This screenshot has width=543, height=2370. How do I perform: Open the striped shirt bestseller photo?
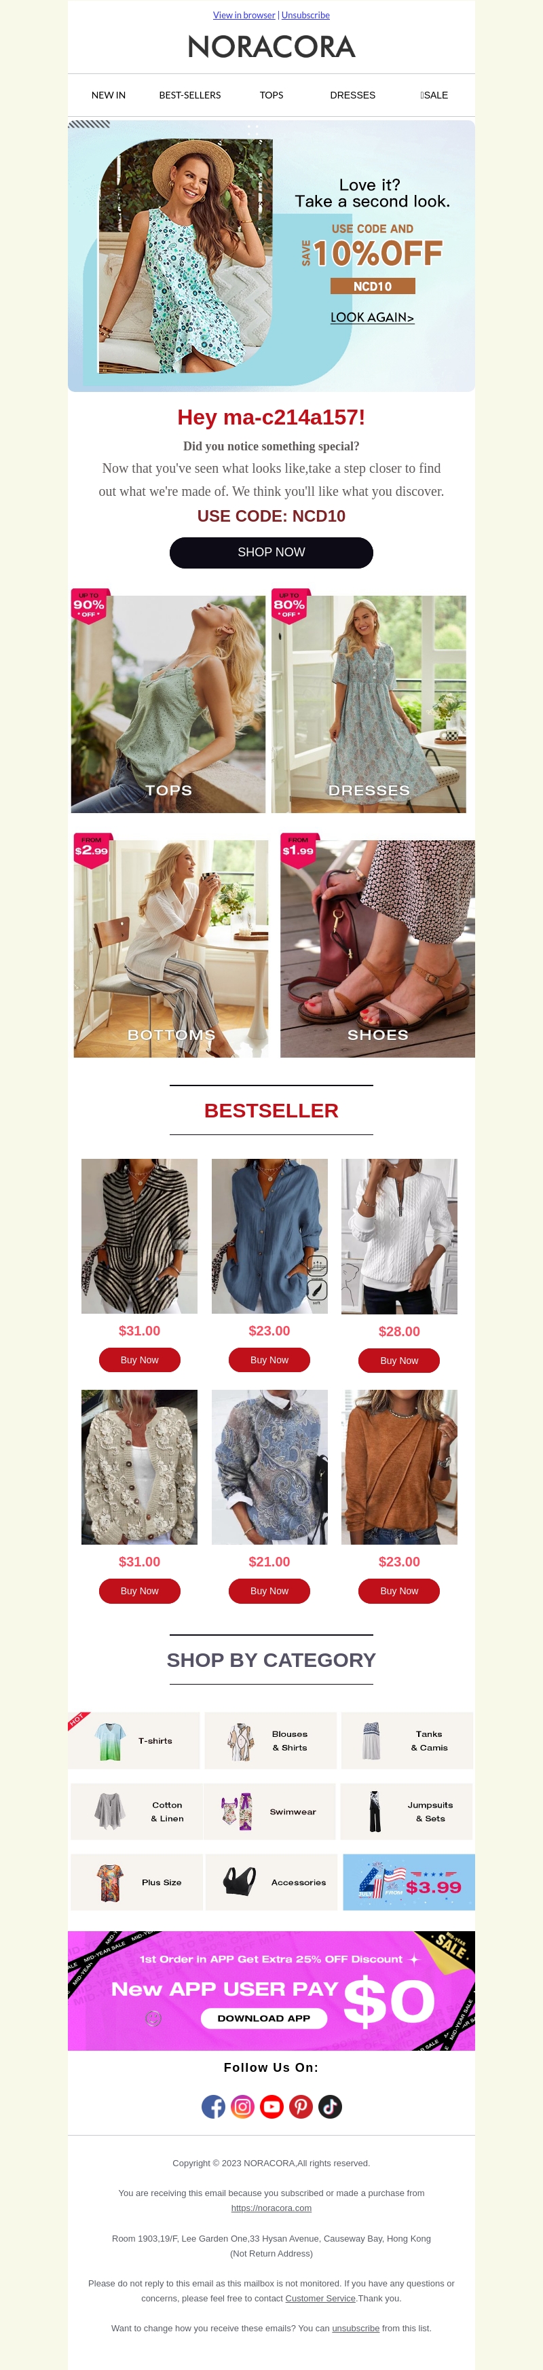point(140,1236)
